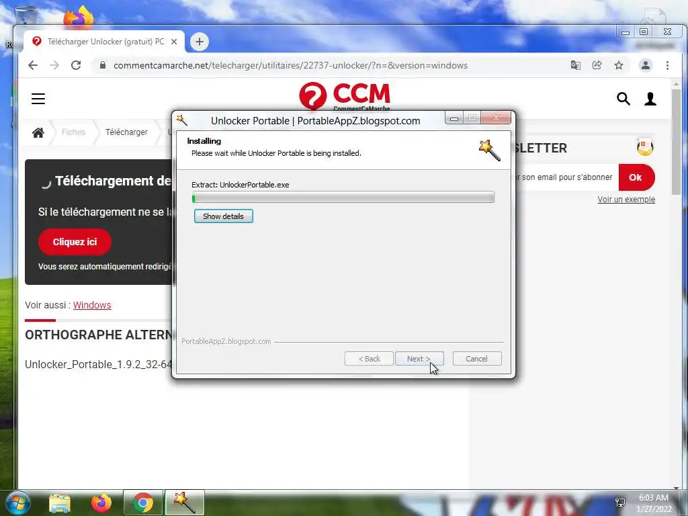The image size is (688, 516).
Task: Click the ORTHOGRAPHE ALTERN heading
Action: click(99, 335)
